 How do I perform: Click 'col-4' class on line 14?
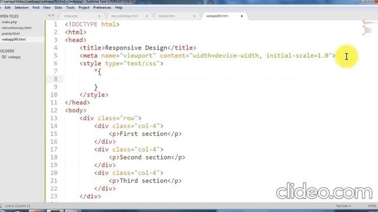[147, 126]
